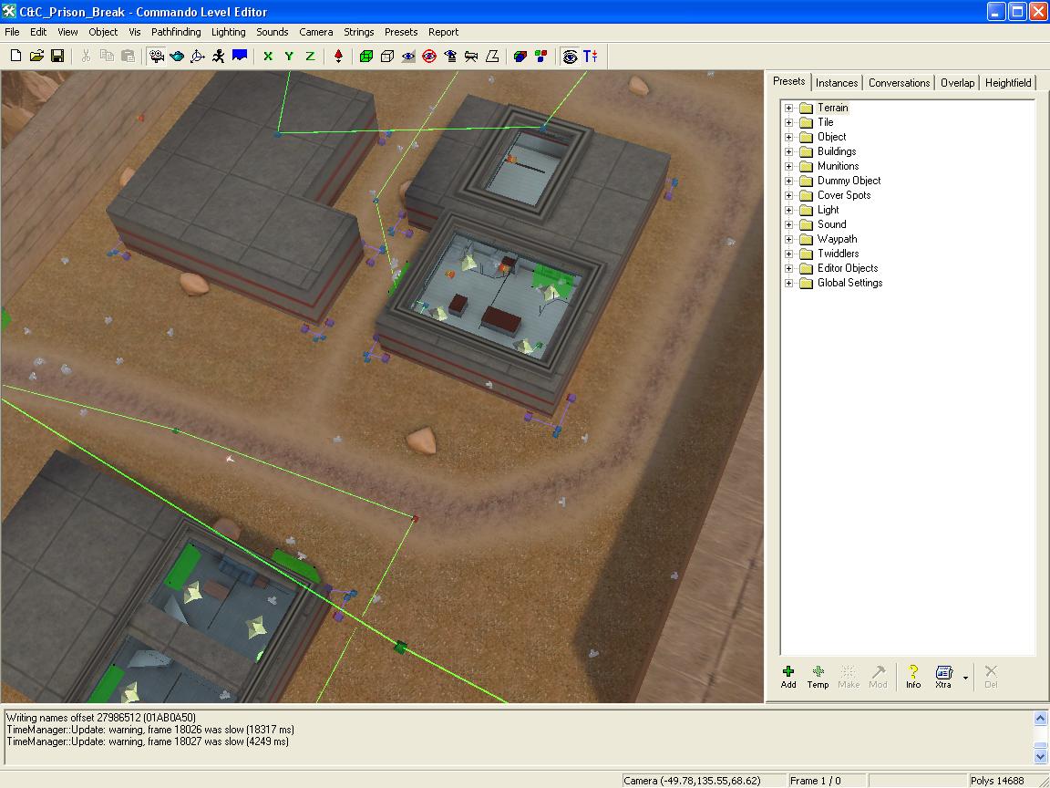Click the Temp preset button
This screenshot has width=1050, height=788.
[818, 676]
